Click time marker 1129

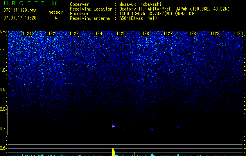coord(215,34)
